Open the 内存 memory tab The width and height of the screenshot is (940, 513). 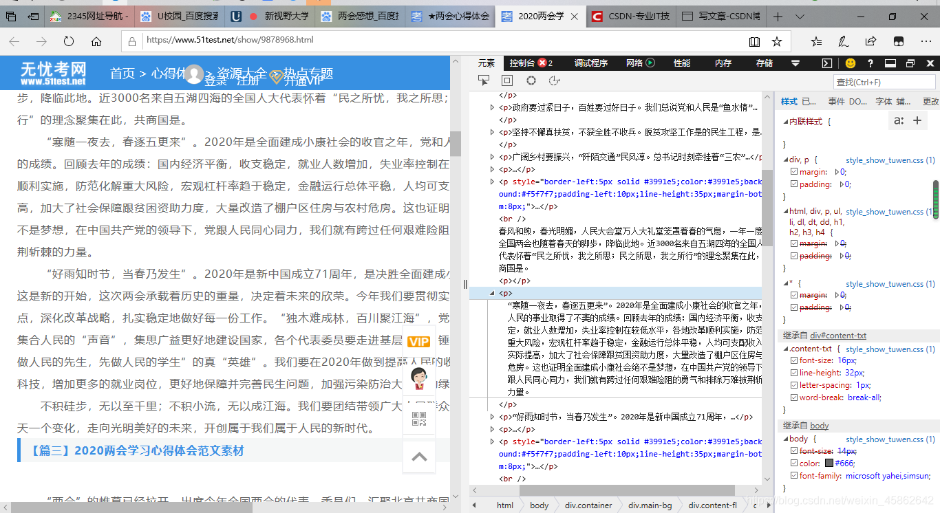(x=723, y=63)
